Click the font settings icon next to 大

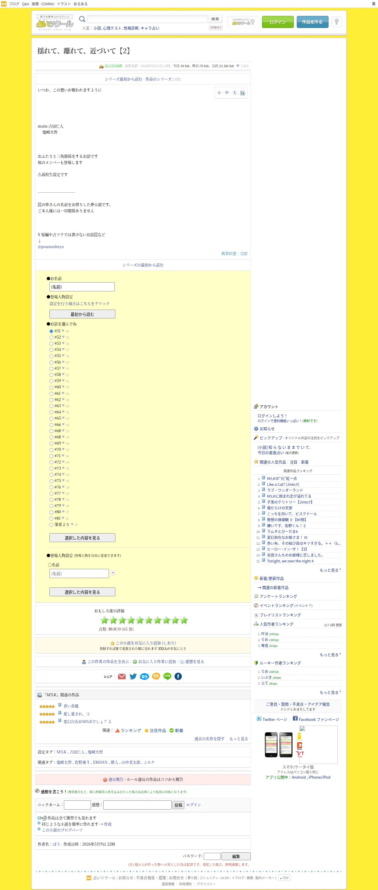242,93
